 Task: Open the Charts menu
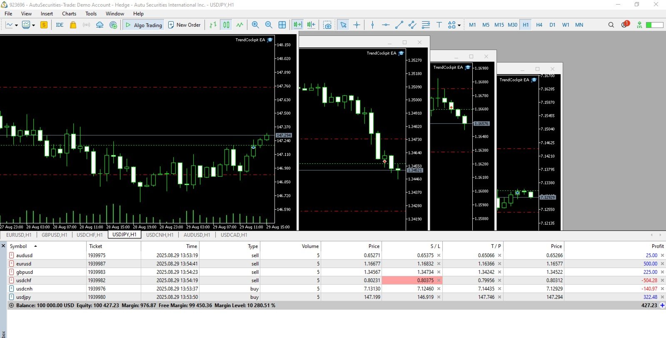pyautogui.click(x=69, y=14)
